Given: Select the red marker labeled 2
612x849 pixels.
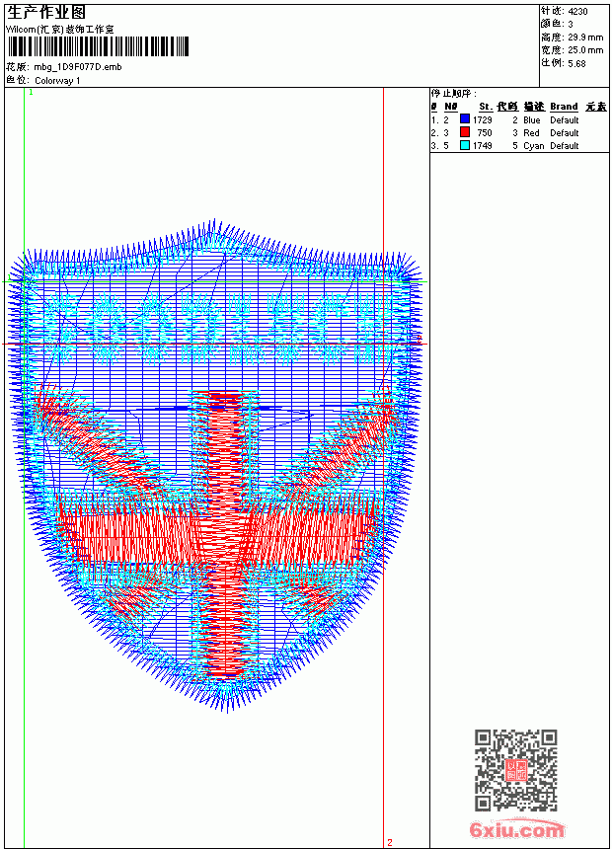Looking at the screenshot, I should (389, 843).
